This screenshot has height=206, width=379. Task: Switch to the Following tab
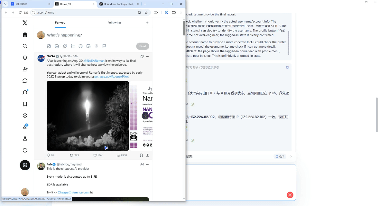(x=114, y=23)
